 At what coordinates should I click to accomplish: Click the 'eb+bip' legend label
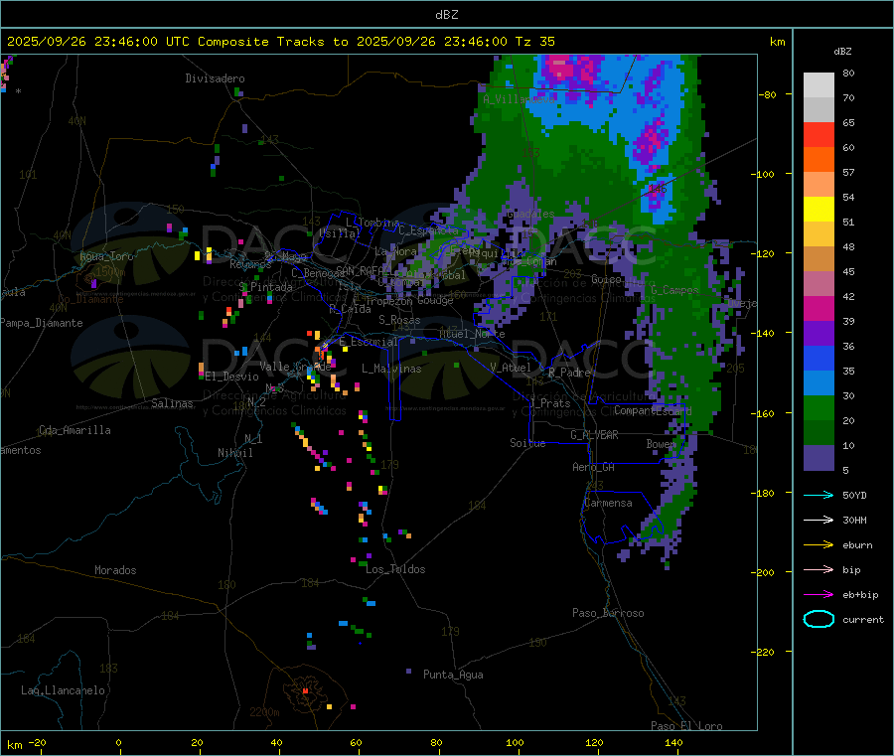pos(860,595)
